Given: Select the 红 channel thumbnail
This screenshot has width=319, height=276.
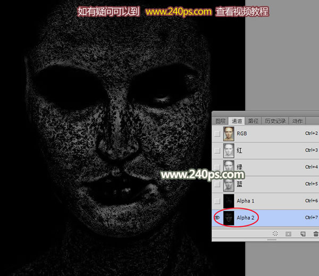Looking at the screenshot, I should [x=229, y=150].
